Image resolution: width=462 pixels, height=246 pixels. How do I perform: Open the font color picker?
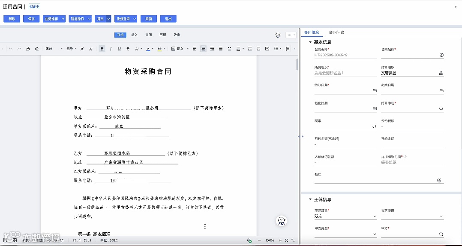pos(148,49)
